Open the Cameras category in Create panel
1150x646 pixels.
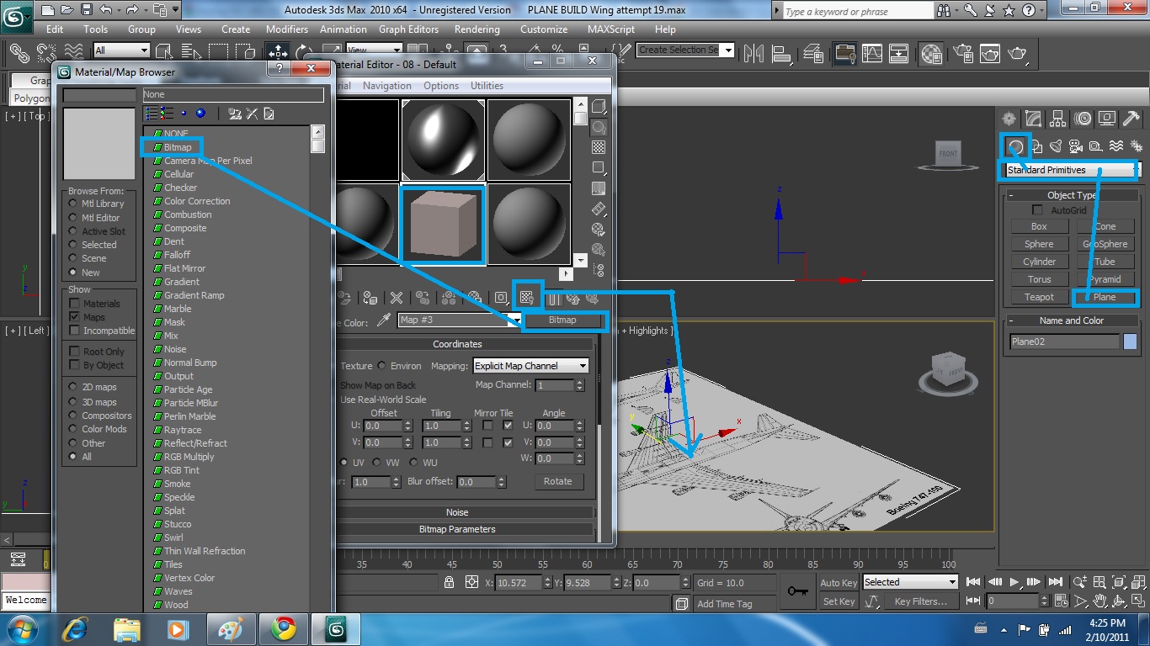(1076, 146)
